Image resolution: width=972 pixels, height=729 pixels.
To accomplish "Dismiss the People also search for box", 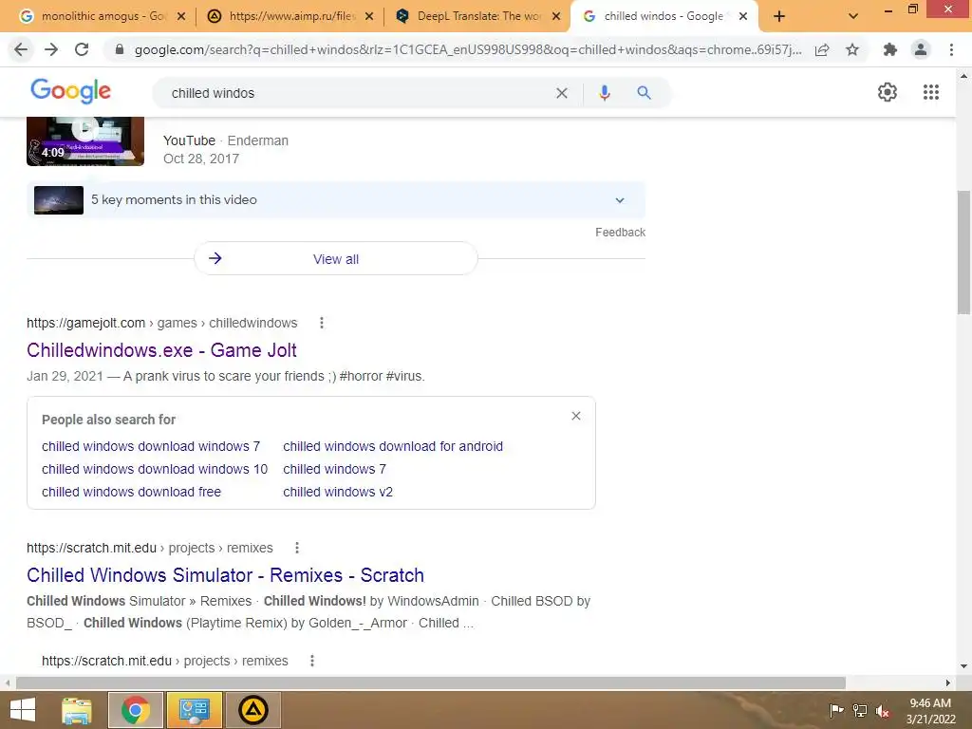I will pos(576,416).
